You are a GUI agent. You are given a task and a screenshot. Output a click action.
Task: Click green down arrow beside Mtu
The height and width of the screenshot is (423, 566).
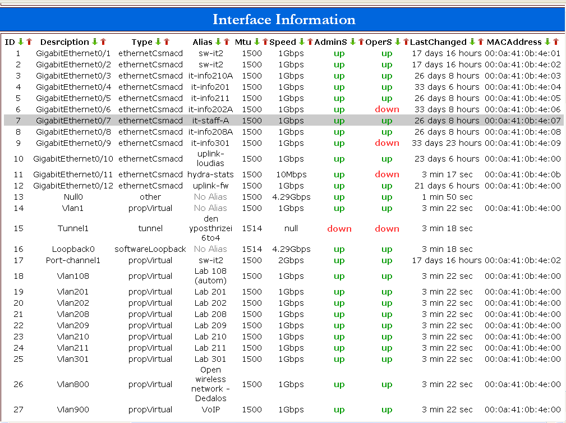coord(257,42)
